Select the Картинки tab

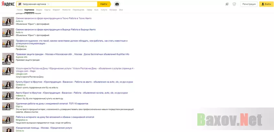pos(29,10)
